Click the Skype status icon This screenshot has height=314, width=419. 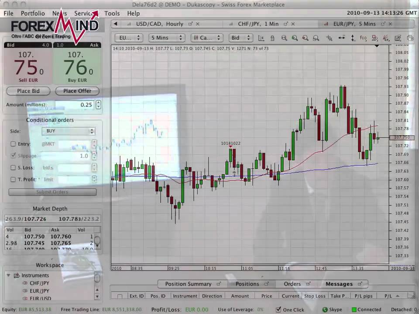[325, 310]
